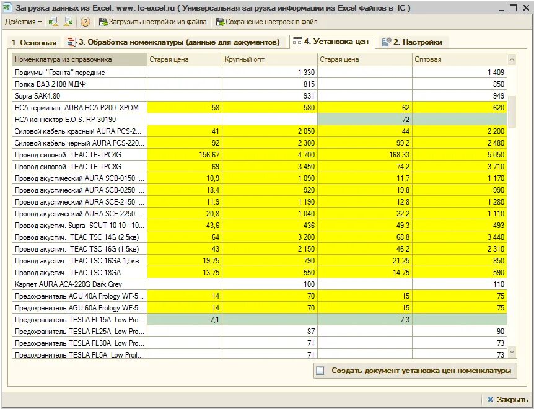Select row Предохранитель TESLA FL25A

[x=260, y=332]
